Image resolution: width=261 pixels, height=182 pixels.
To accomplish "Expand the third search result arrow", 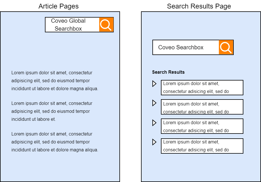I will click(154, 123).
